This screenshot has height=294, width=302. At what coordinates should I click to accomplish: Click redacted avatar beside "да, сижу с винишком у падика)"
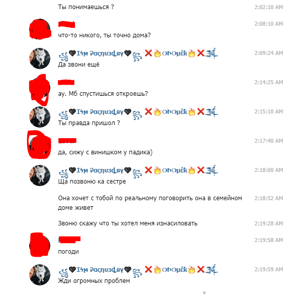(x=39, y=145)
